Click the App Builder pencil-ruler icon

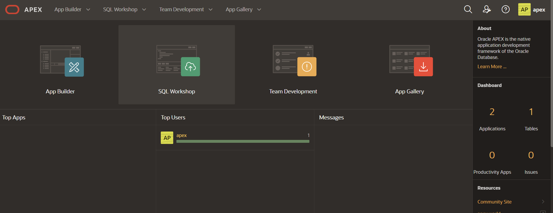74,67
